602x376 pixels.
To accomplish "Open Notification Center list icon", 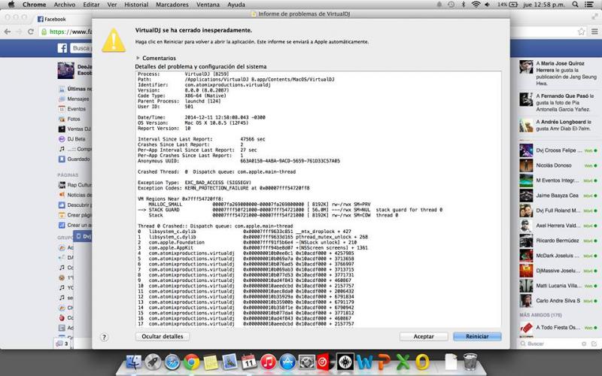I will (588, 5).
